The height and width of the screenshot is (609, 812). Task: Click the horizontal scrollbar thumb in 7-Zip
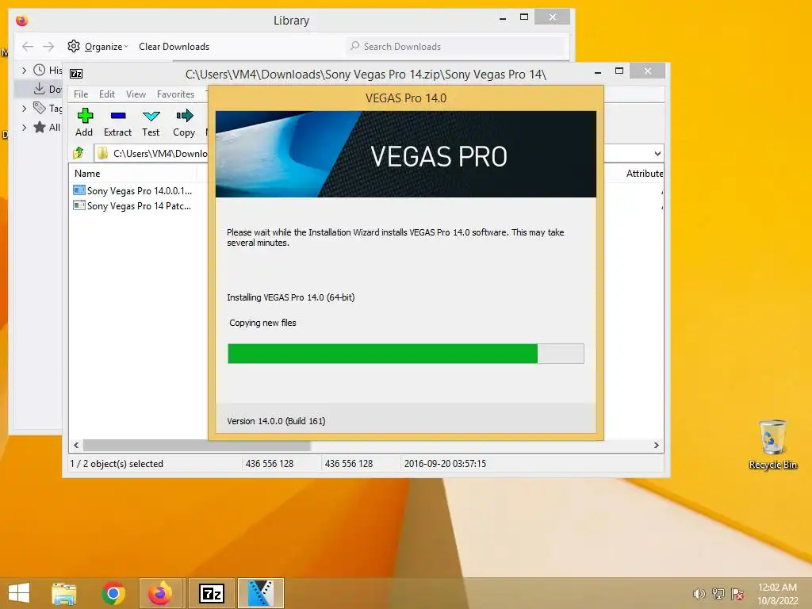click(197, 446)
